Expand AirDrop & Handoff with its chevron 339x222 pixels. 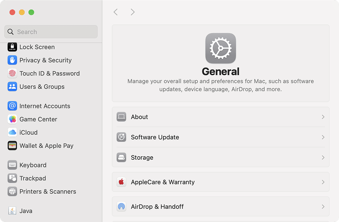tap(323, 206)
